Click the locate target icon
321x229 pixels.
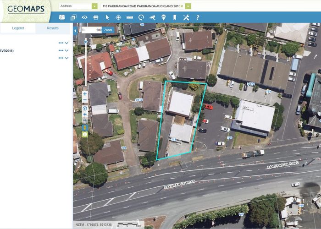118,17
